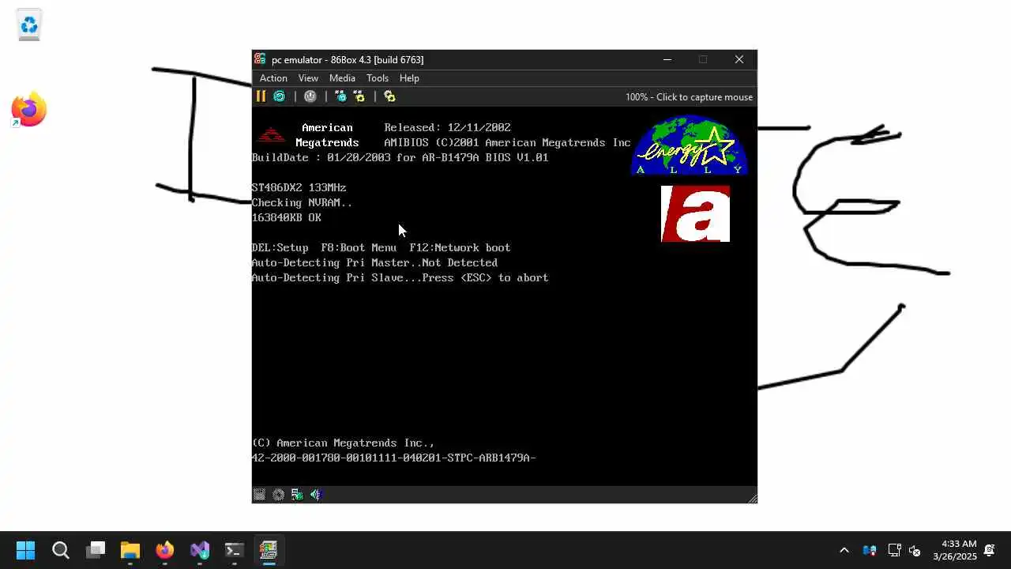Close the 86Box emulator window
Screen dimensions: 1011x569
(739, 59)
